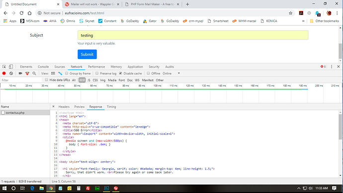Open the DevTools three-dot customize menu
The image size is (343, 193).
pos(332,66)
